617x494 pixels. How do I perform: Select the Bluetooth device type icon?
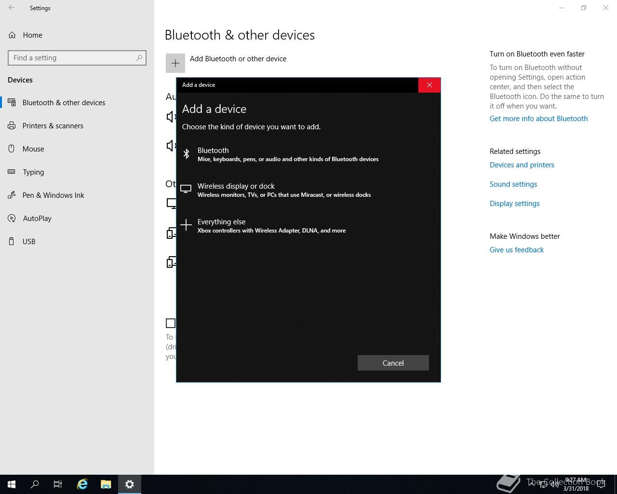point(186,154)
